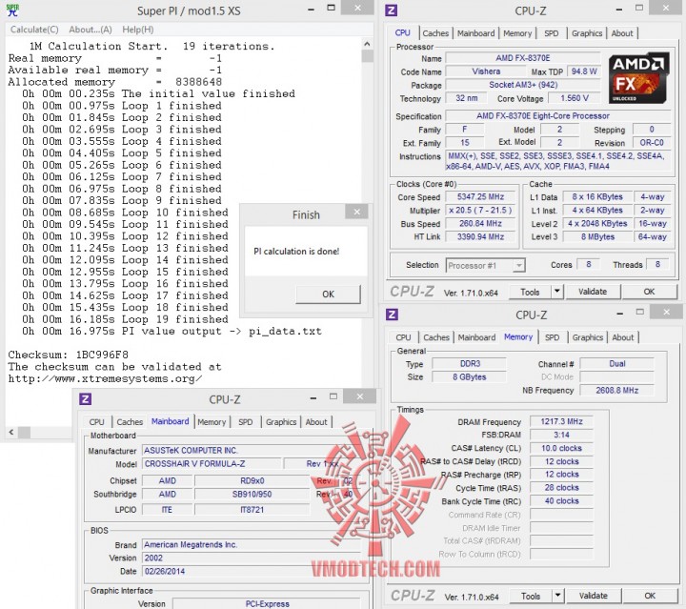
Task: Open the Help menu in Super PI
Action: tap(138, 30)
